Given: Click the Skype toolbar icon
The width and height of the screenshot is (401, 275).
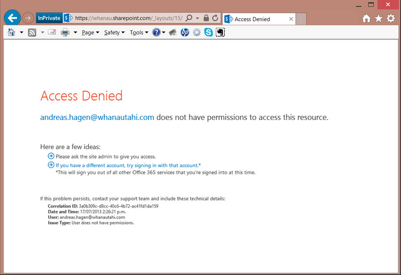Looking at the screenshot, I should point(208,33).
